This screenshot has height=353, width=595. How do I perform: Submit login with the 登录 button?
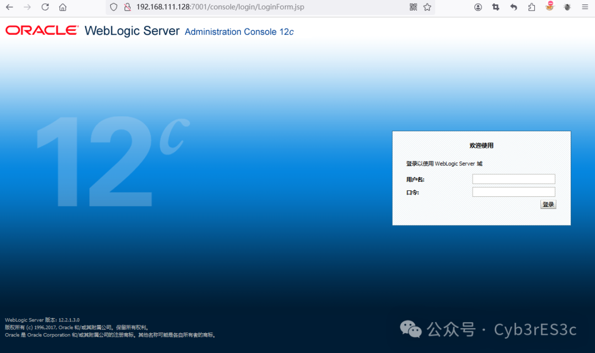(x=548, y=205)
